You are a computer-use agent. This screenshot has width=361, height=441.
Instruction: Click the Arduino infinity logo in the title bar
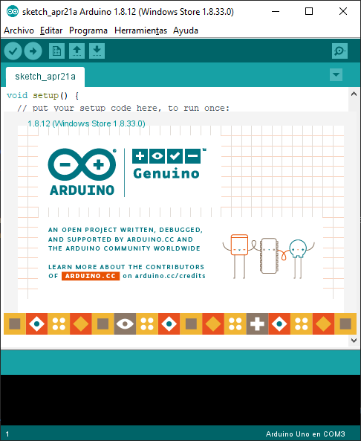point(13,12)
